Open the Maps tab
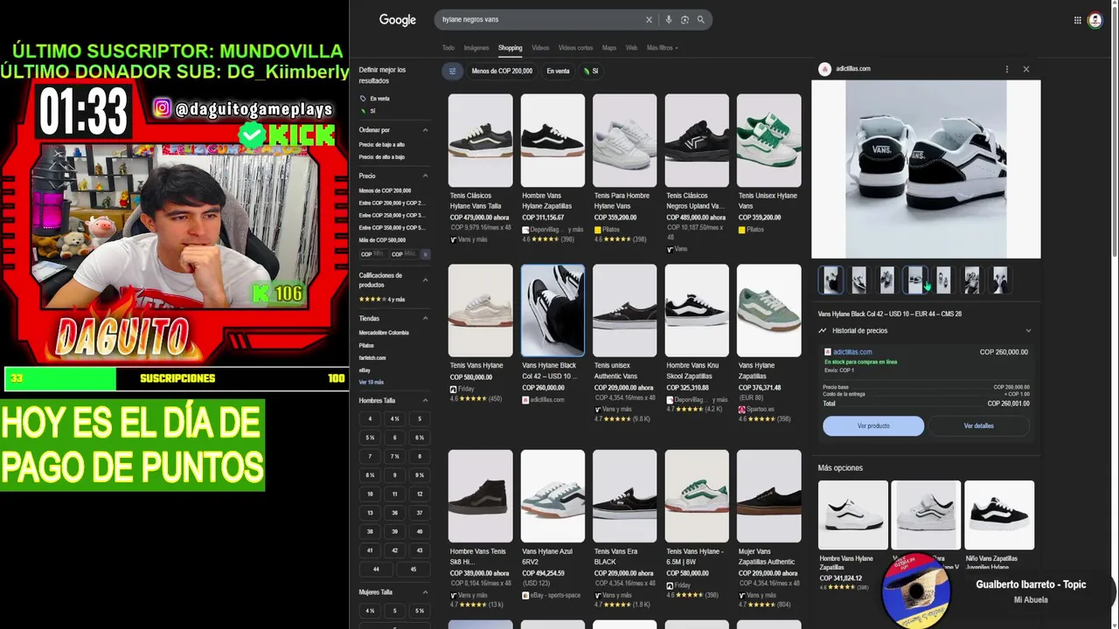 (x=609, y=48)
